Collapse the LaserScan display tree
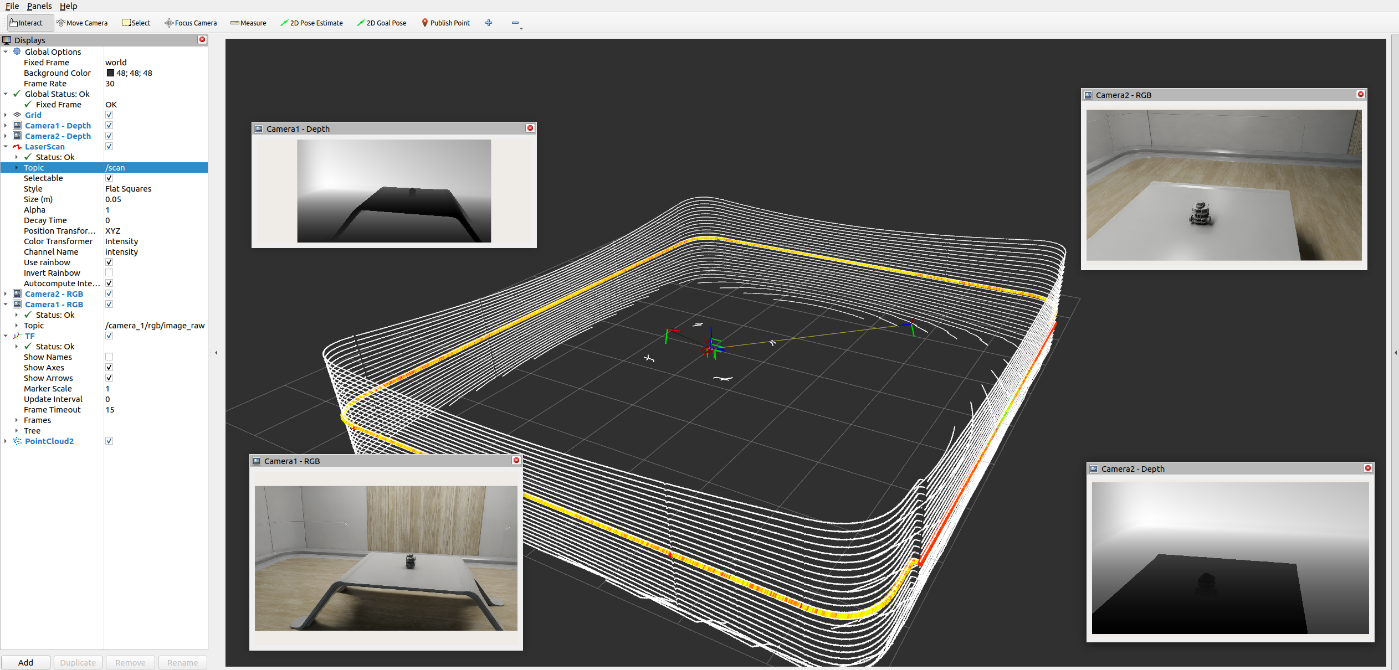The width and height of the screenshot is (1399, 670). point(6,147)
